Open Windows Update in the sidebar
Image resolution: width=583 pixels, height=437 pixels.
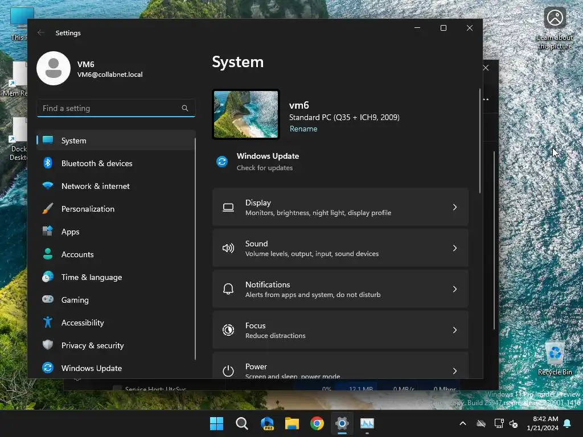(x=116, y=368)
